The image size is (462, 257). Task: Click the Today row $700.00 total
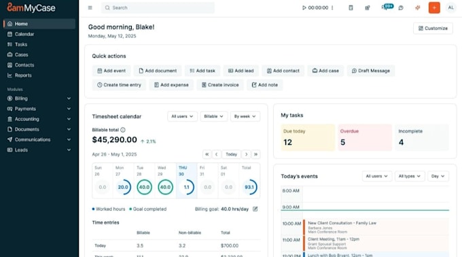(x=230, y=245)
